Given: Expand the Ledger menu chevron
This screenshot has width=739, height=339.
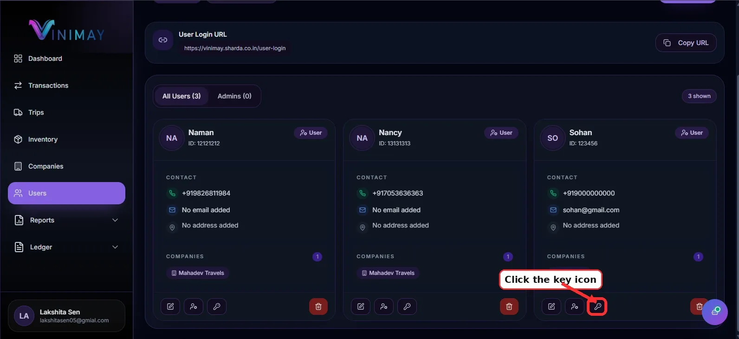Looking at the screenshot, I should [115, 247].
